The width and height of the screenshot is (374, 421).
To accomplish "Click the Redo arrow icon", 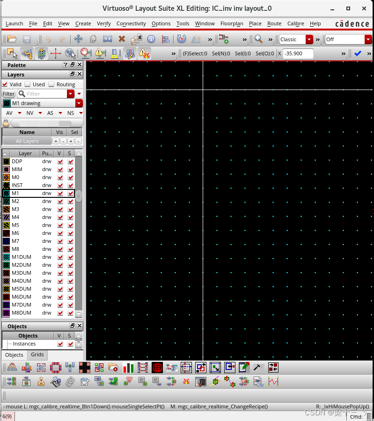I will click(62, 39).
